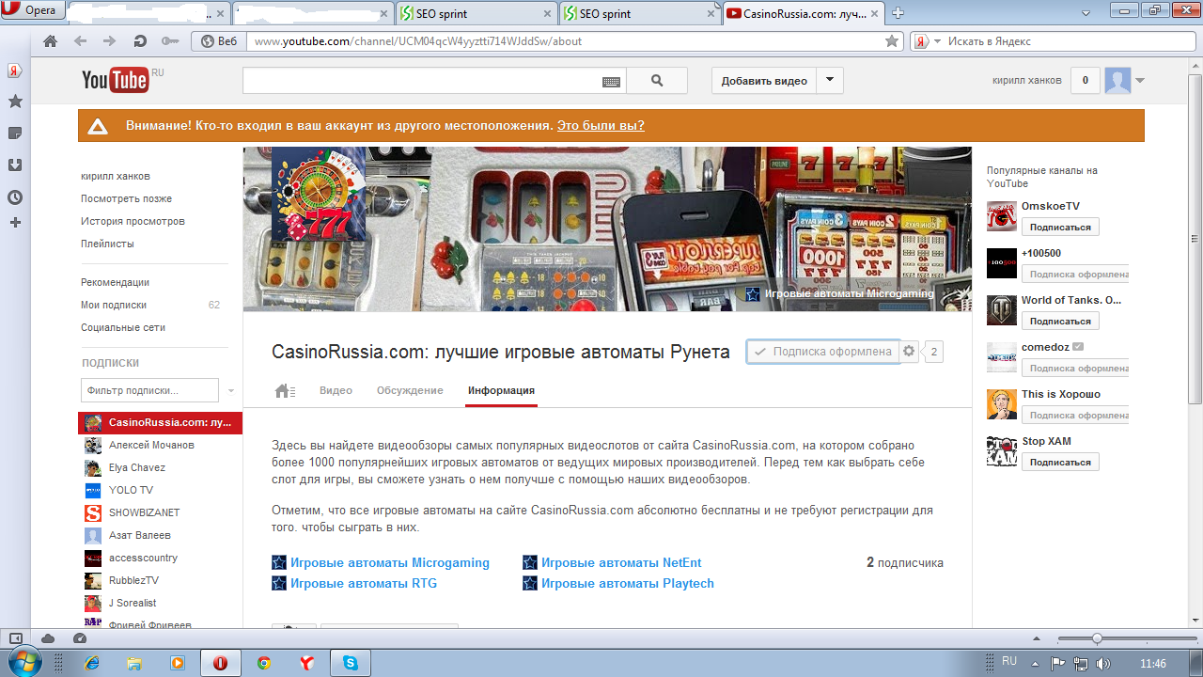Screen dimensions: 1203x677
Task: Open the user avatar icon at top right
Action: 1117,81
